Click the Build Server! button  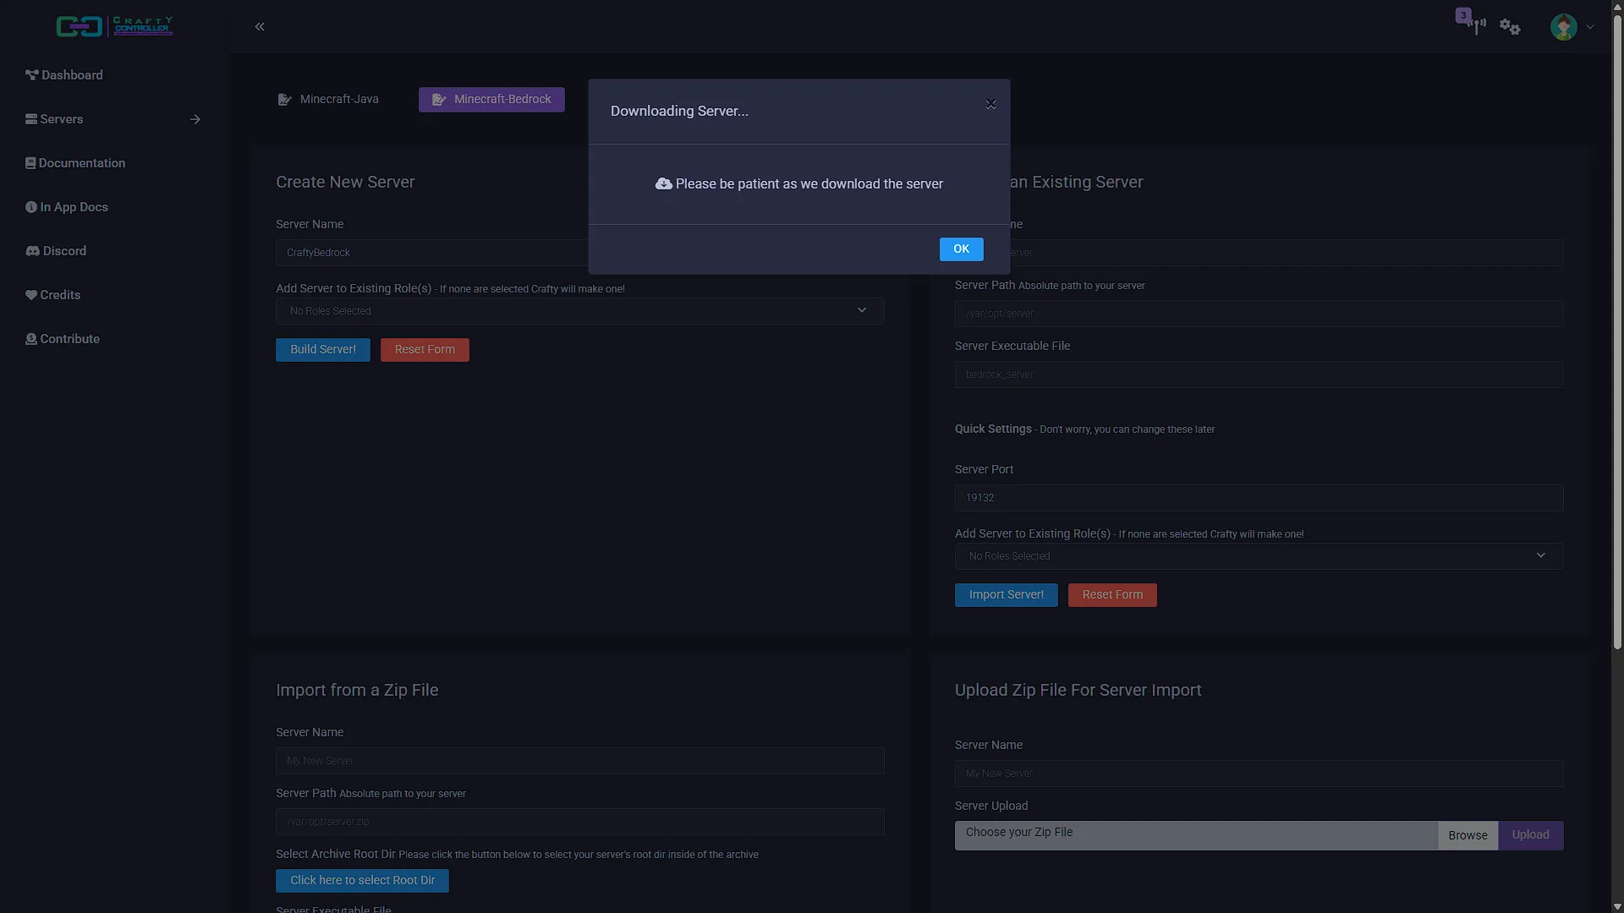pyautogui.click(x=323, y=350)
